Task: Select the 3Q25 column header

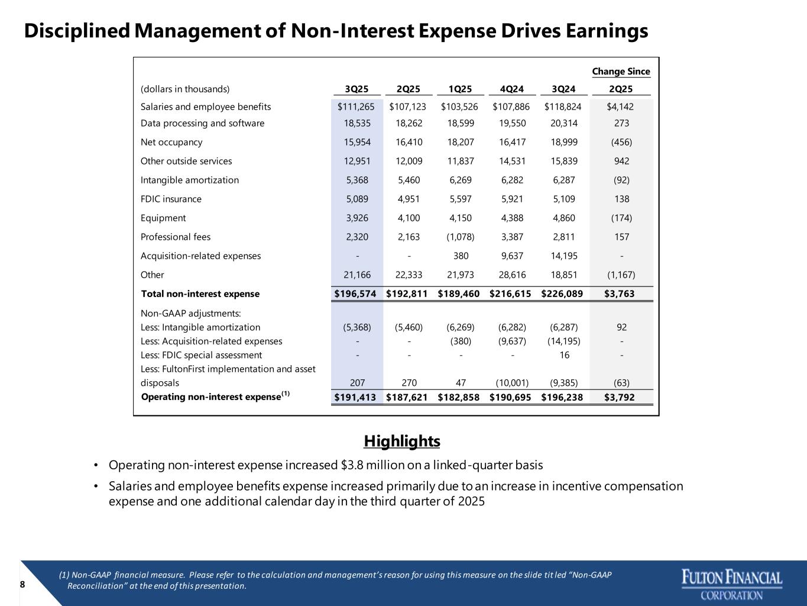Action: point(356,89)
